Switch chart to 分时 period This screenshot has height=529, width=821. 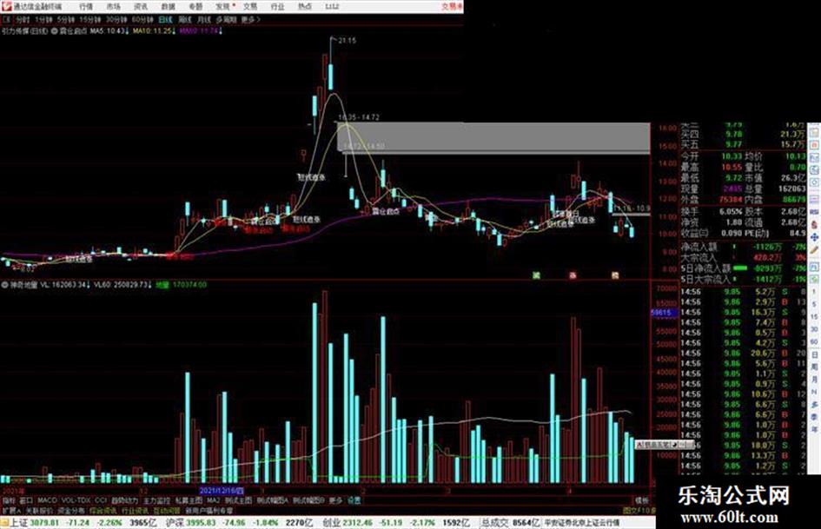pyautogui.click(x=23, y=19)
